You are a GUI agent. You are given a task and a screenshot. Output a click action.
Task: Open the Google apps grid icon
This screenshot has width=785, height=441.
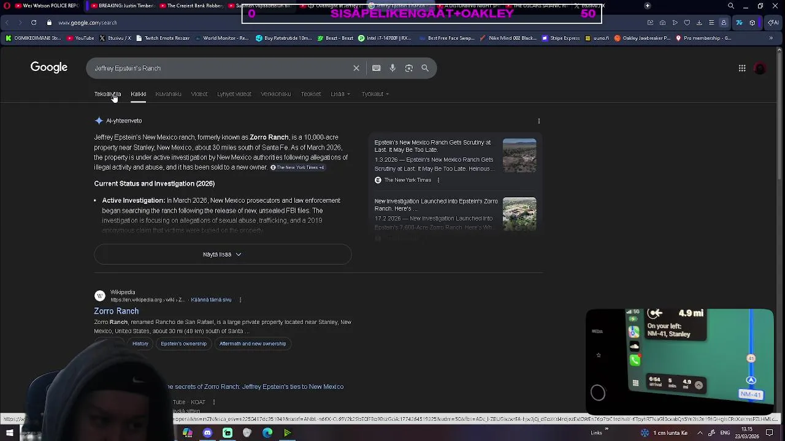coord(742,68)
